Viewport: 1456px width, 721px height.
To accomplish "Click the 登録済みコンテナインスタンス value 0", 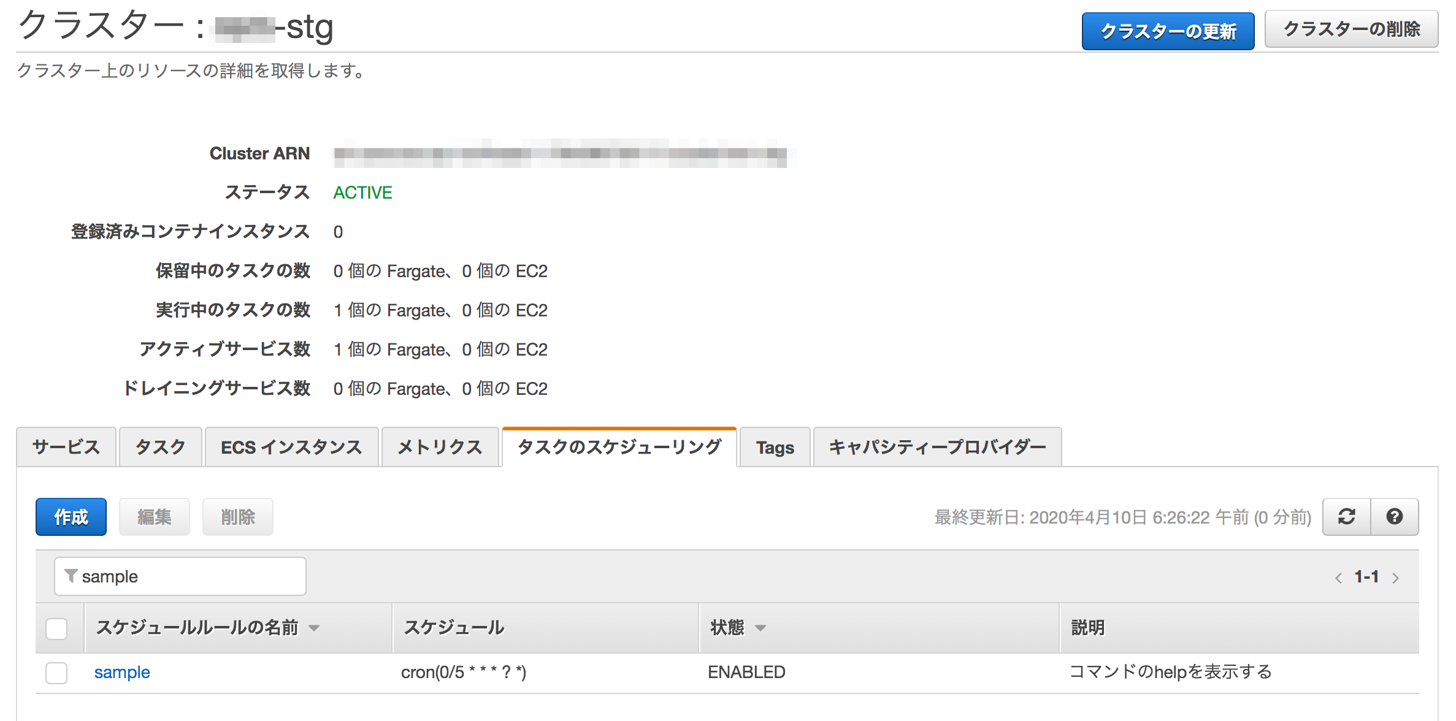I will click(x=338, y=232).
